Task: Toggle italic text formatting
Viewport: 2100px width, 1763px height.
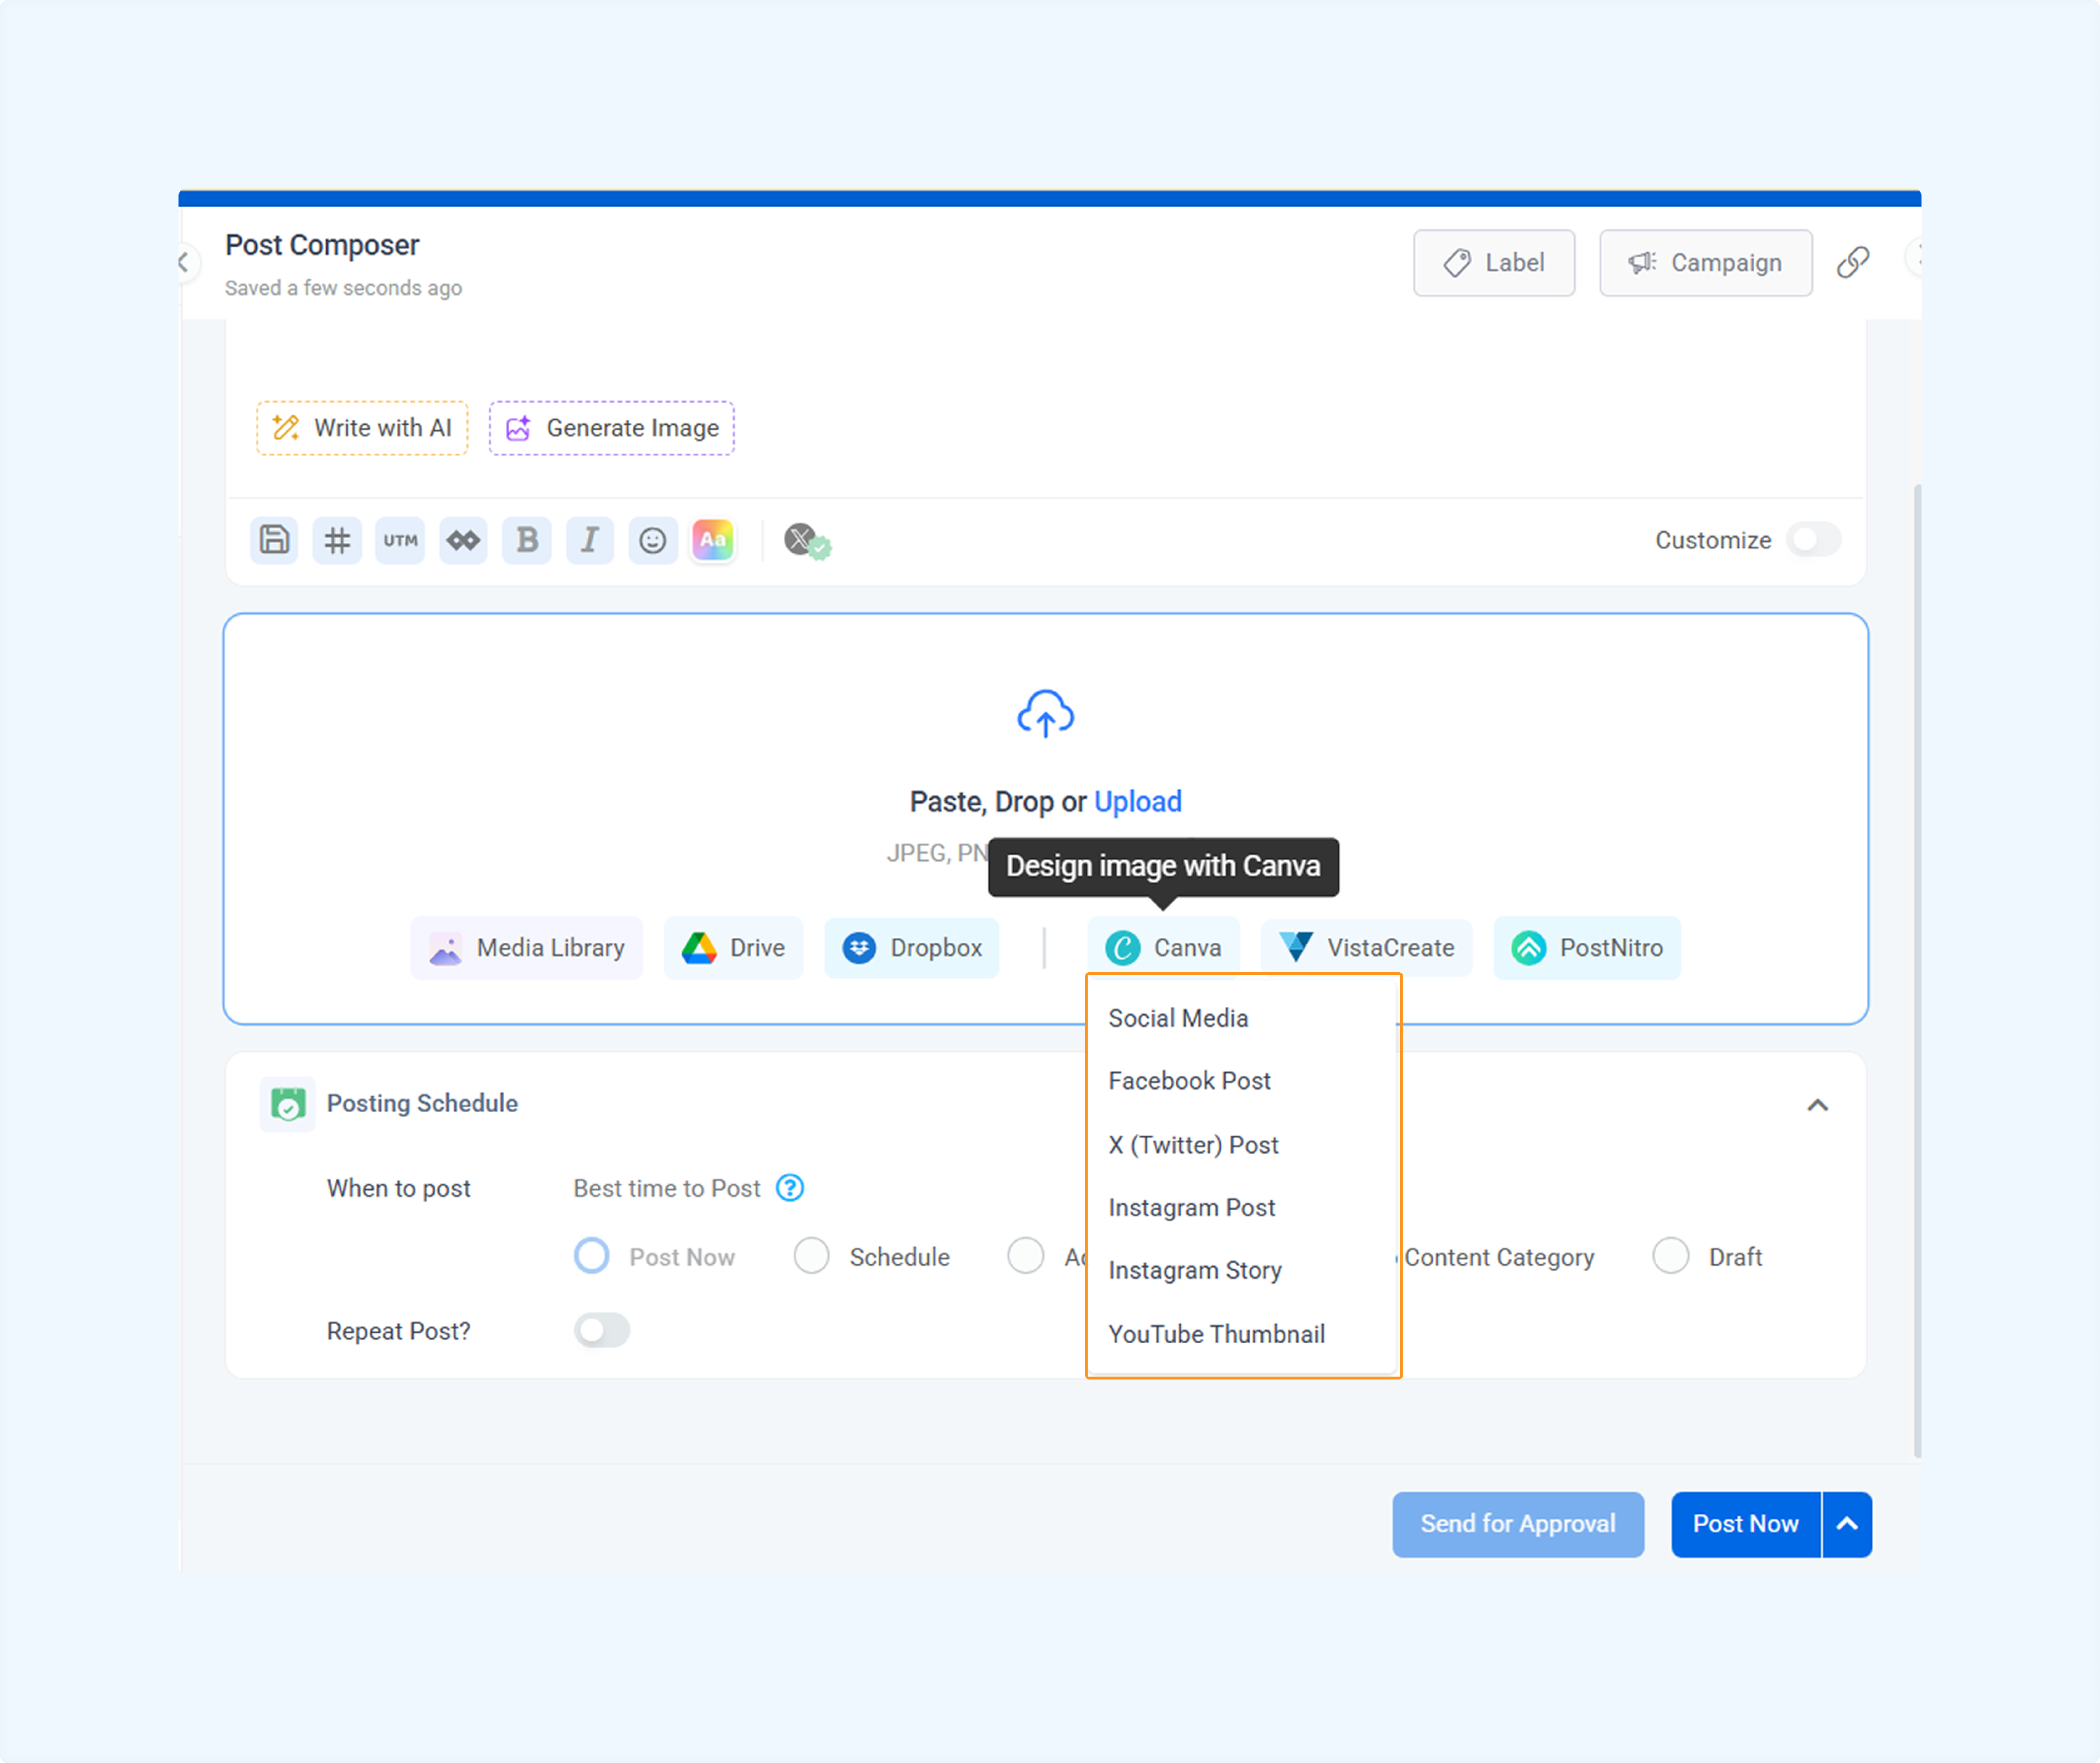Action: [x=590, y=540]
